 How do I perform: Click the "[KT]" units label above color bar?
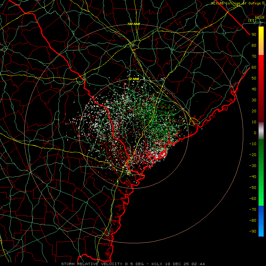coord(252,21)
